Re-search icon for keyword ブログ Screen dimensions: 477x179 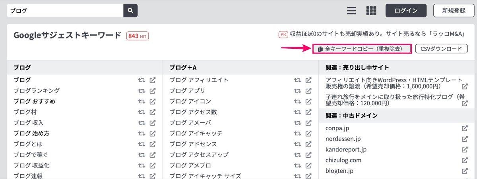pyautogui.click(x=141, y=80)
